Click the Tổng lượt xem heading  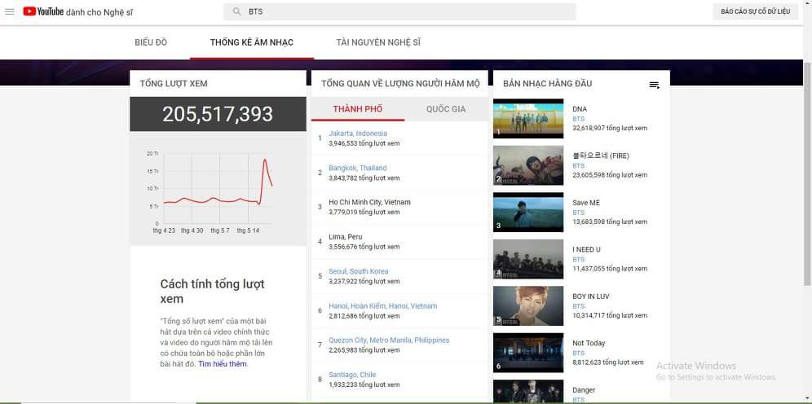click(x=174, y=83)
